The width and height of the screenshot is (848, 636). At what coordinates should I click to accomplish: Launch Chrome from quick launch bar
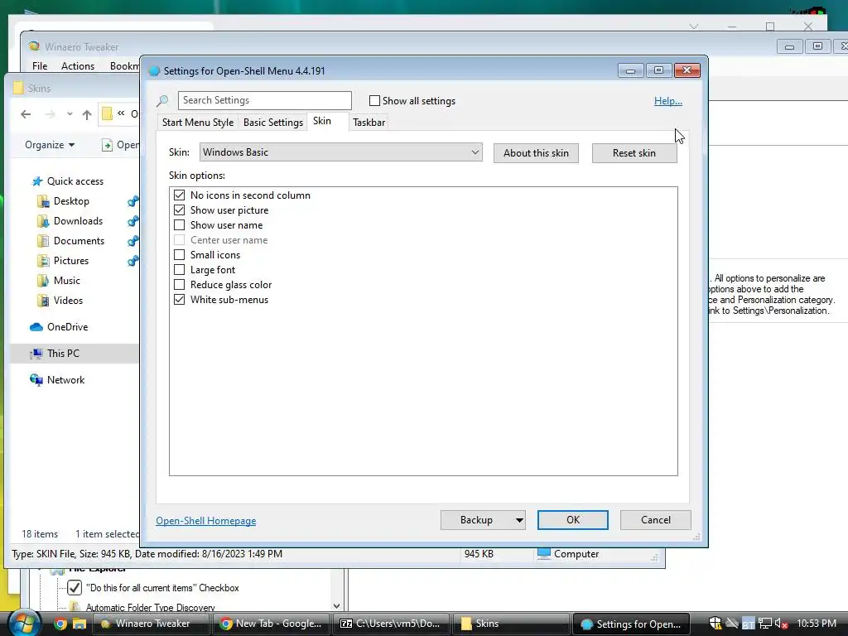pos(60,624)
